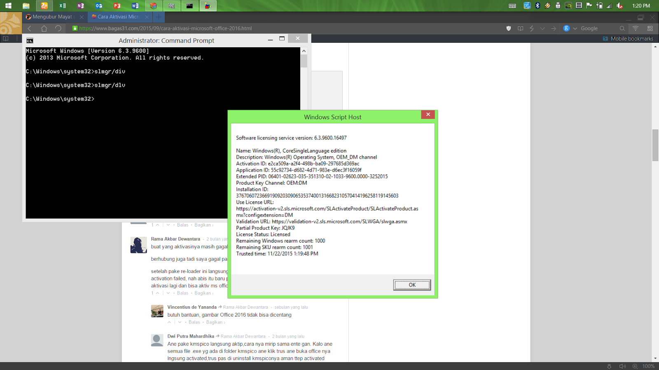Switch to the Cara Aktivasi Micro tab
The image size is (659, 370).
pyautogui.click(x=119, y=17)
